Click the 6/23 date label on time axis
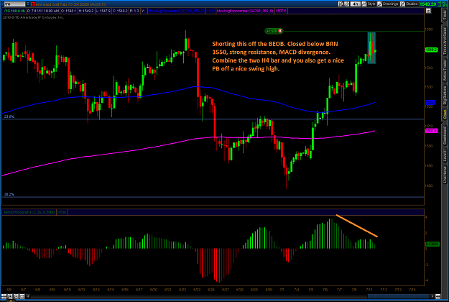This screenshot has width=449, height=302. coord(197,290)
